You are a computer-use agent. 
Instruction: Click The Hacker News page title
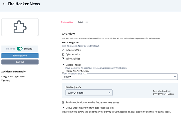click(x=24, y=4)
